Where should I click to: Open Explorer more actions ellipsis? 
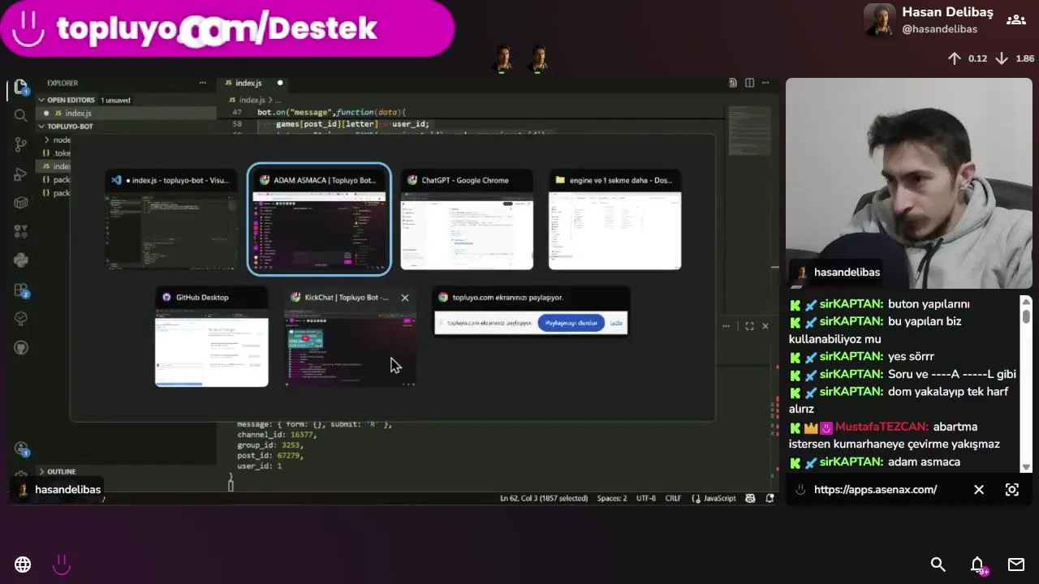click(202, 83)
